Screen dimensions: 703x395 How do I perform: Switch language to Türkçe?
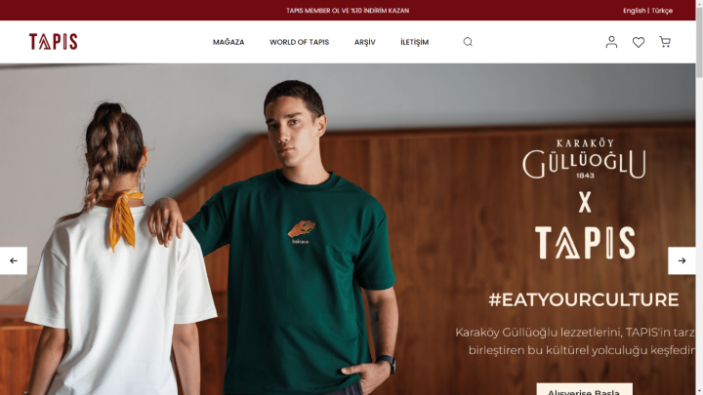(662, 11)
